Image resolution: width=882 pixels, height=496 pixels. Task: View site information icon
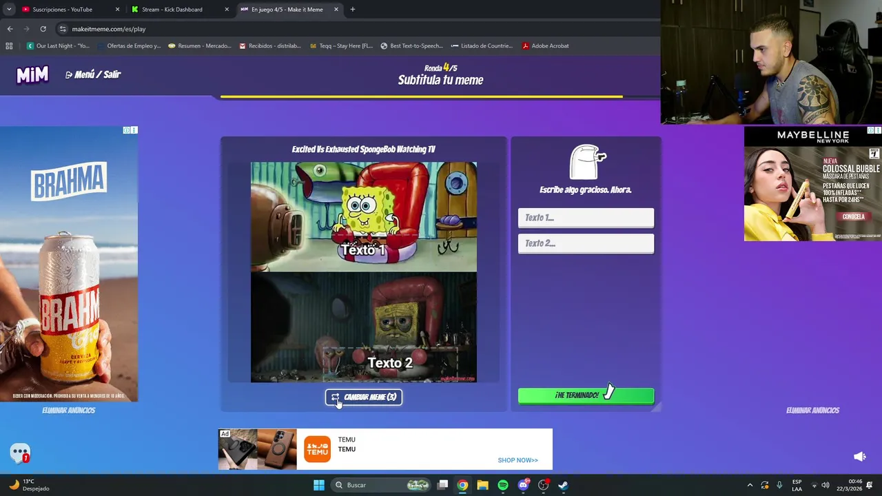(x=63, y=29)
